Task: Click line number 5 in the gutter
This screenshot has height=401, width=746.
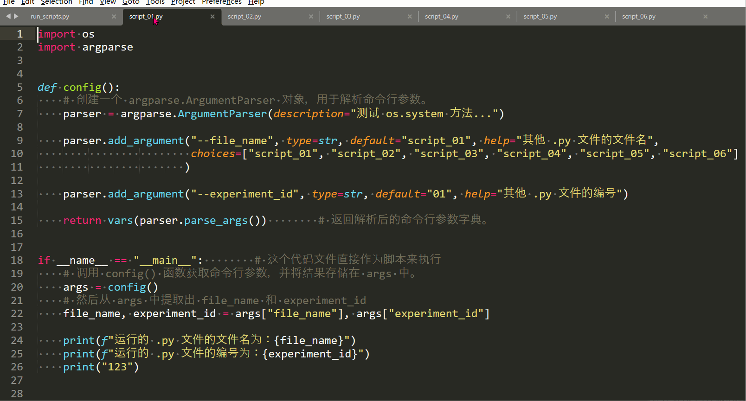Action: tap(19, 87)
